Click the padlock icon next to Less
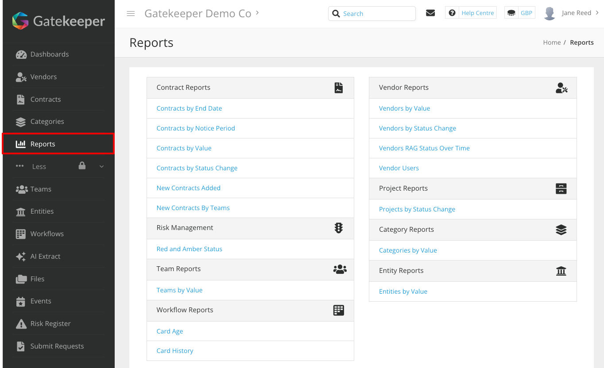Screen dimensions: 604x368 pos(82,165)
